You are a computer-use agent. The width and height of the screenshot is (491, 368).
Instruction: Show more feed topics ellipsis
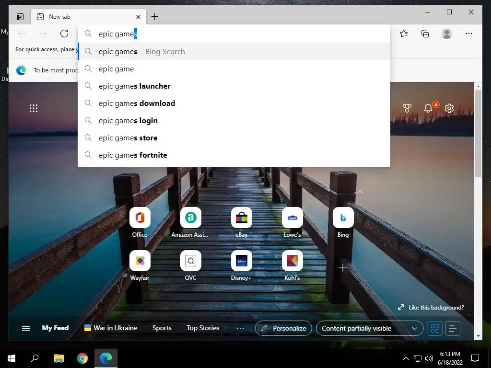pos(240,329)
